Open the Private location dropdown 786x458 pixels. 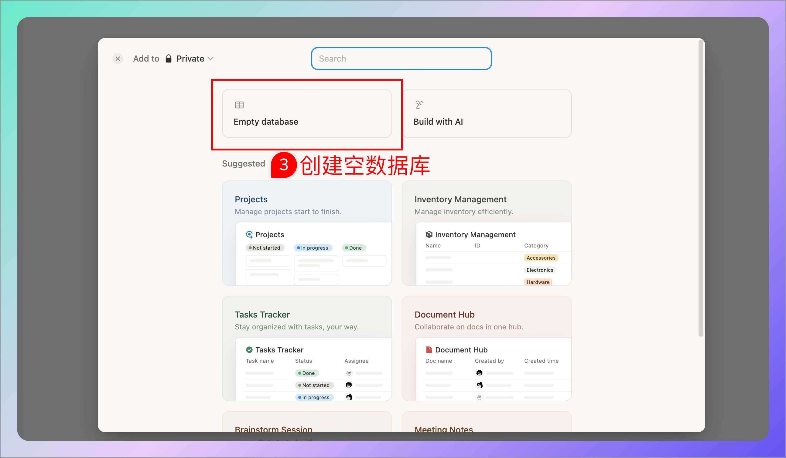coord(210,58)
